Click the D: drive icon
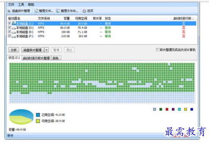Screen dimensions: 209x143 tap(14, 28)
